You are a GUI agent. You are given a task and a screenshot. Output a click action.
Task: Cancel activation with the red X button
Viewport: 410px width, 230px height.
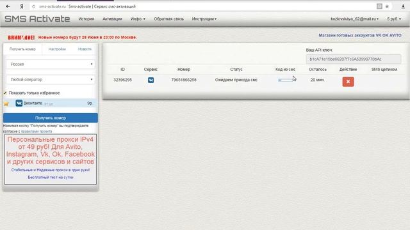coord(348,82)
